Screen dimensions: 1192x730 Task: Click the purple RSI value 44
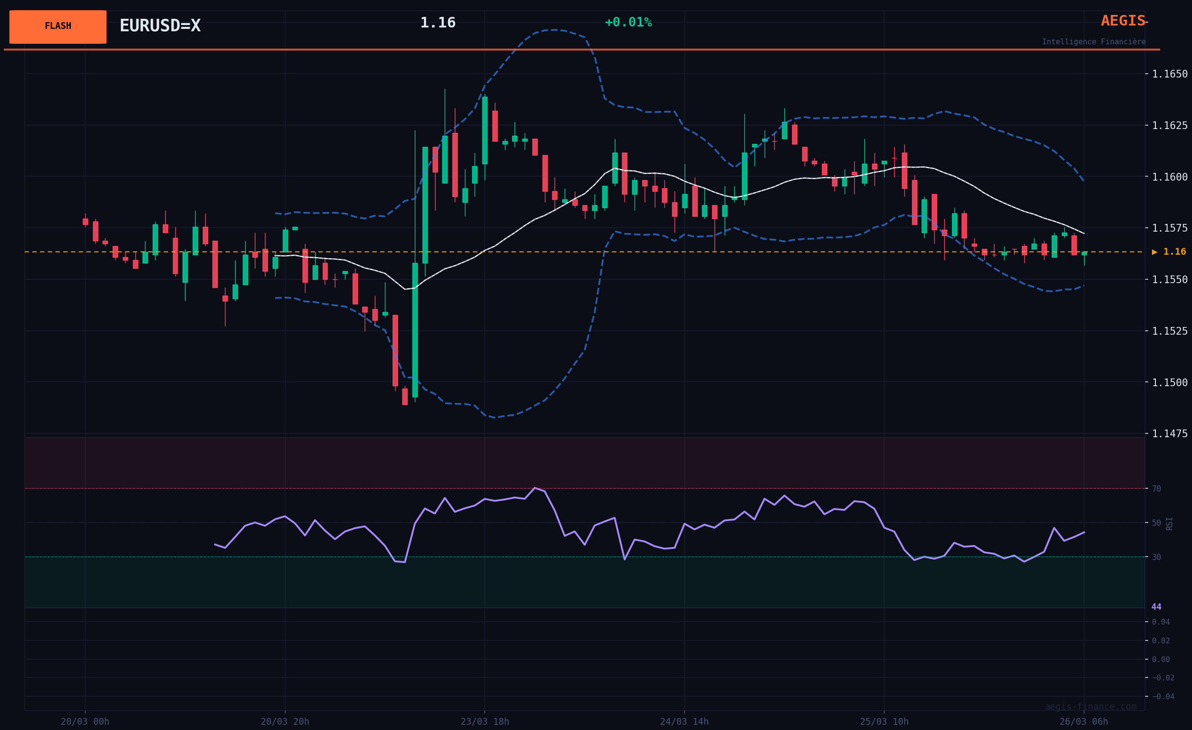tap(1156, 607)
